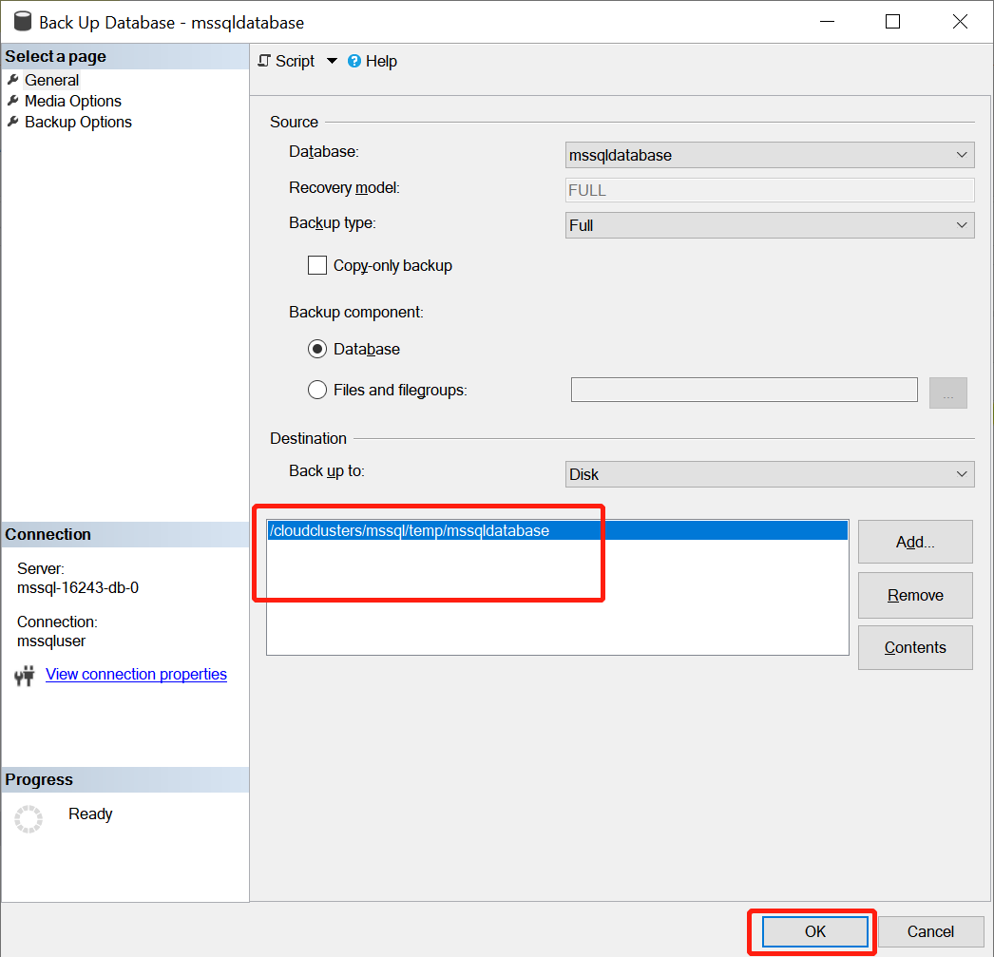Click the connection properties plug icon
The height and width of the screenshot is (957, 994).
pyautogui.click(x=25, y=676)
